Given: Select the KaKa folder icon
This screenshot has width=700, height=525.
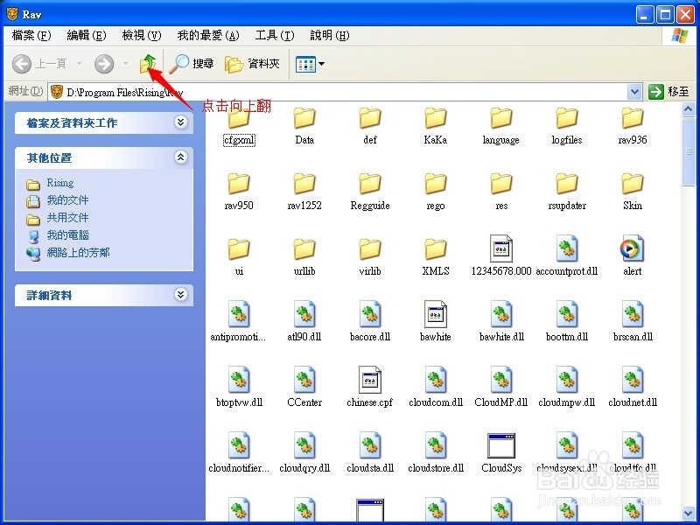Looking at the screenshot, I should coord(436,118).
